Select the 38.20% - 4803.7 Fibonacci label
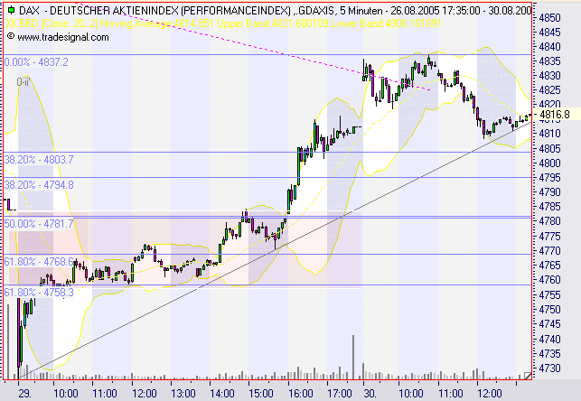Viewport: 581px width, 401px height. (39, 160)
